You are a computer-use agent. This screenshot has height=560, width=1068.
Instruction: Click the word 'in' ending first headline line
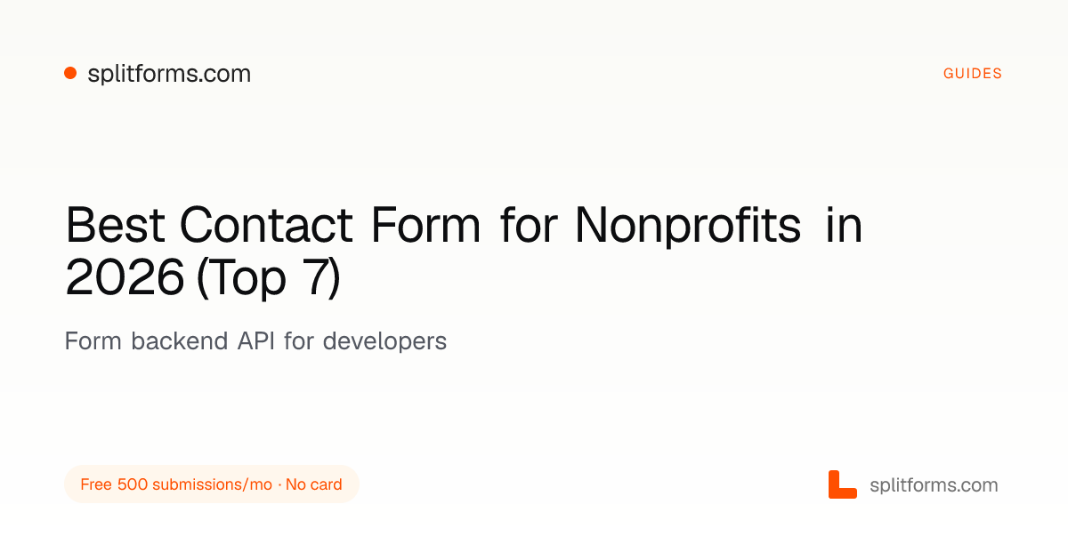click(x=844, y=226)
